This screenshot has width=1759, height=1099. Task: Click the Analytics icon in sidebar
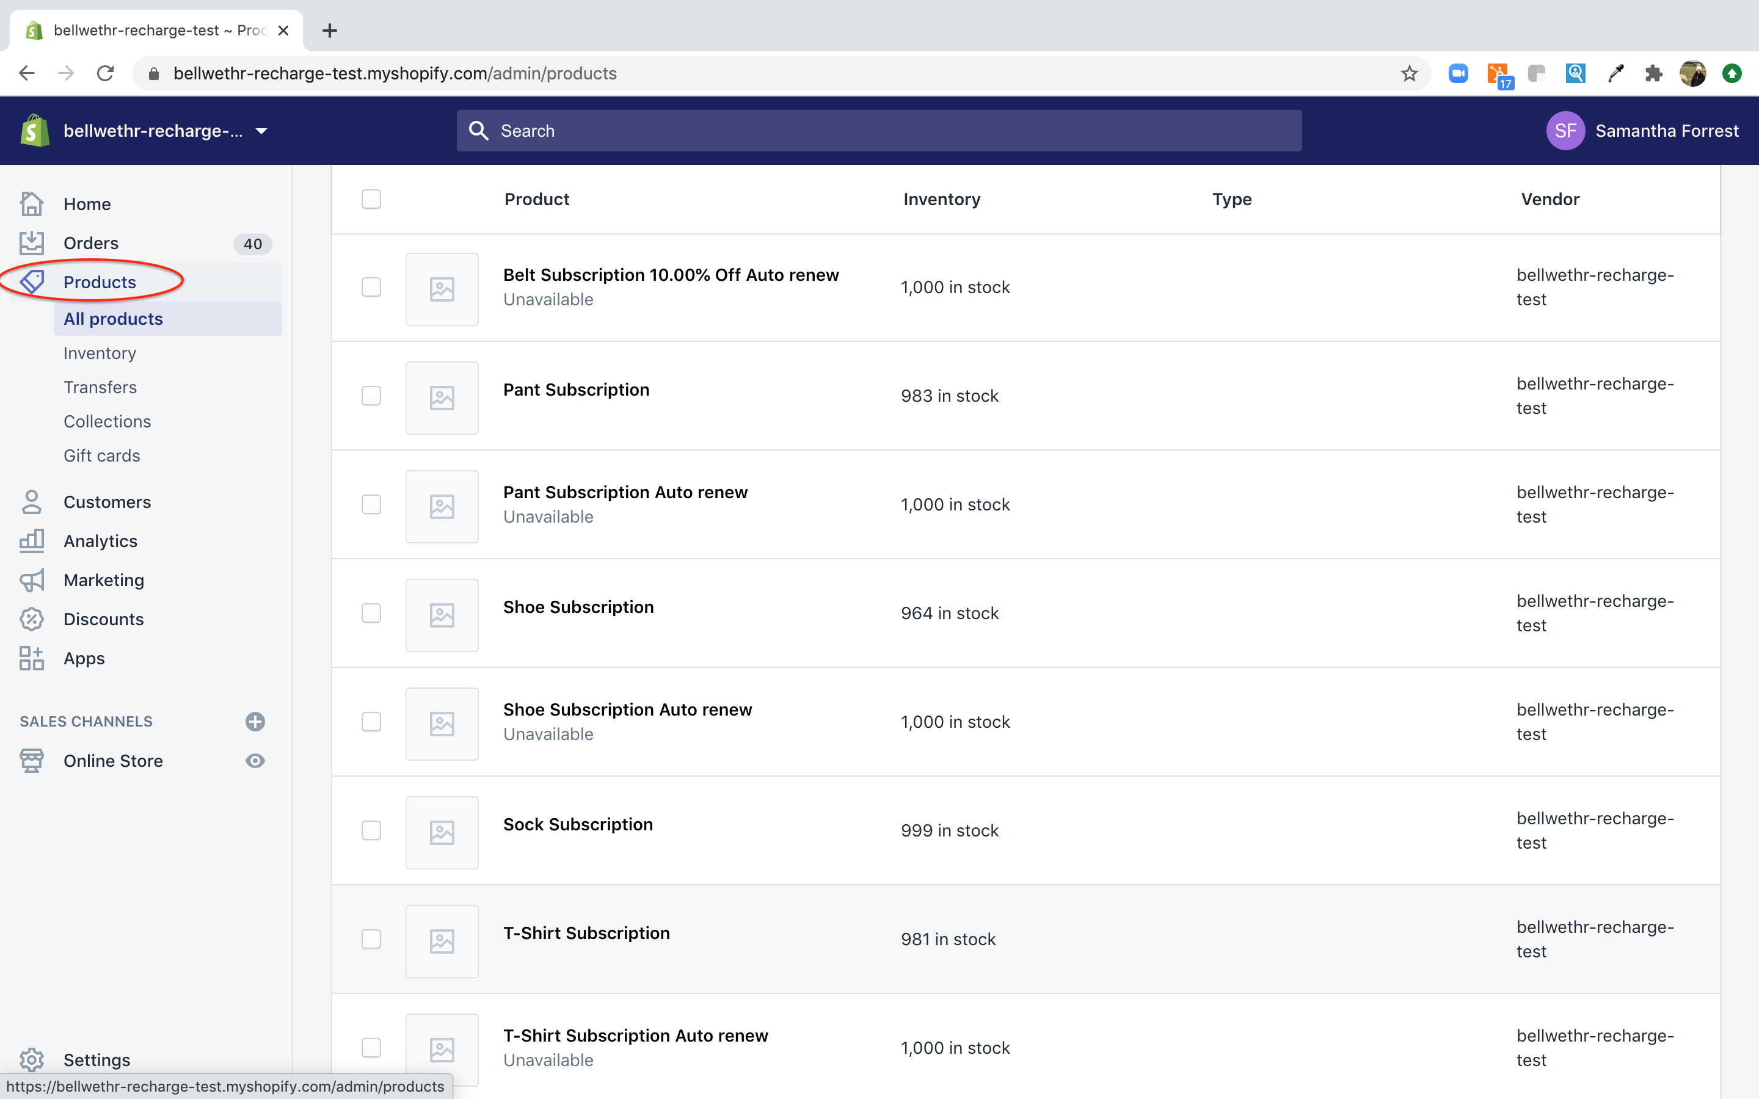pos(32,539)
